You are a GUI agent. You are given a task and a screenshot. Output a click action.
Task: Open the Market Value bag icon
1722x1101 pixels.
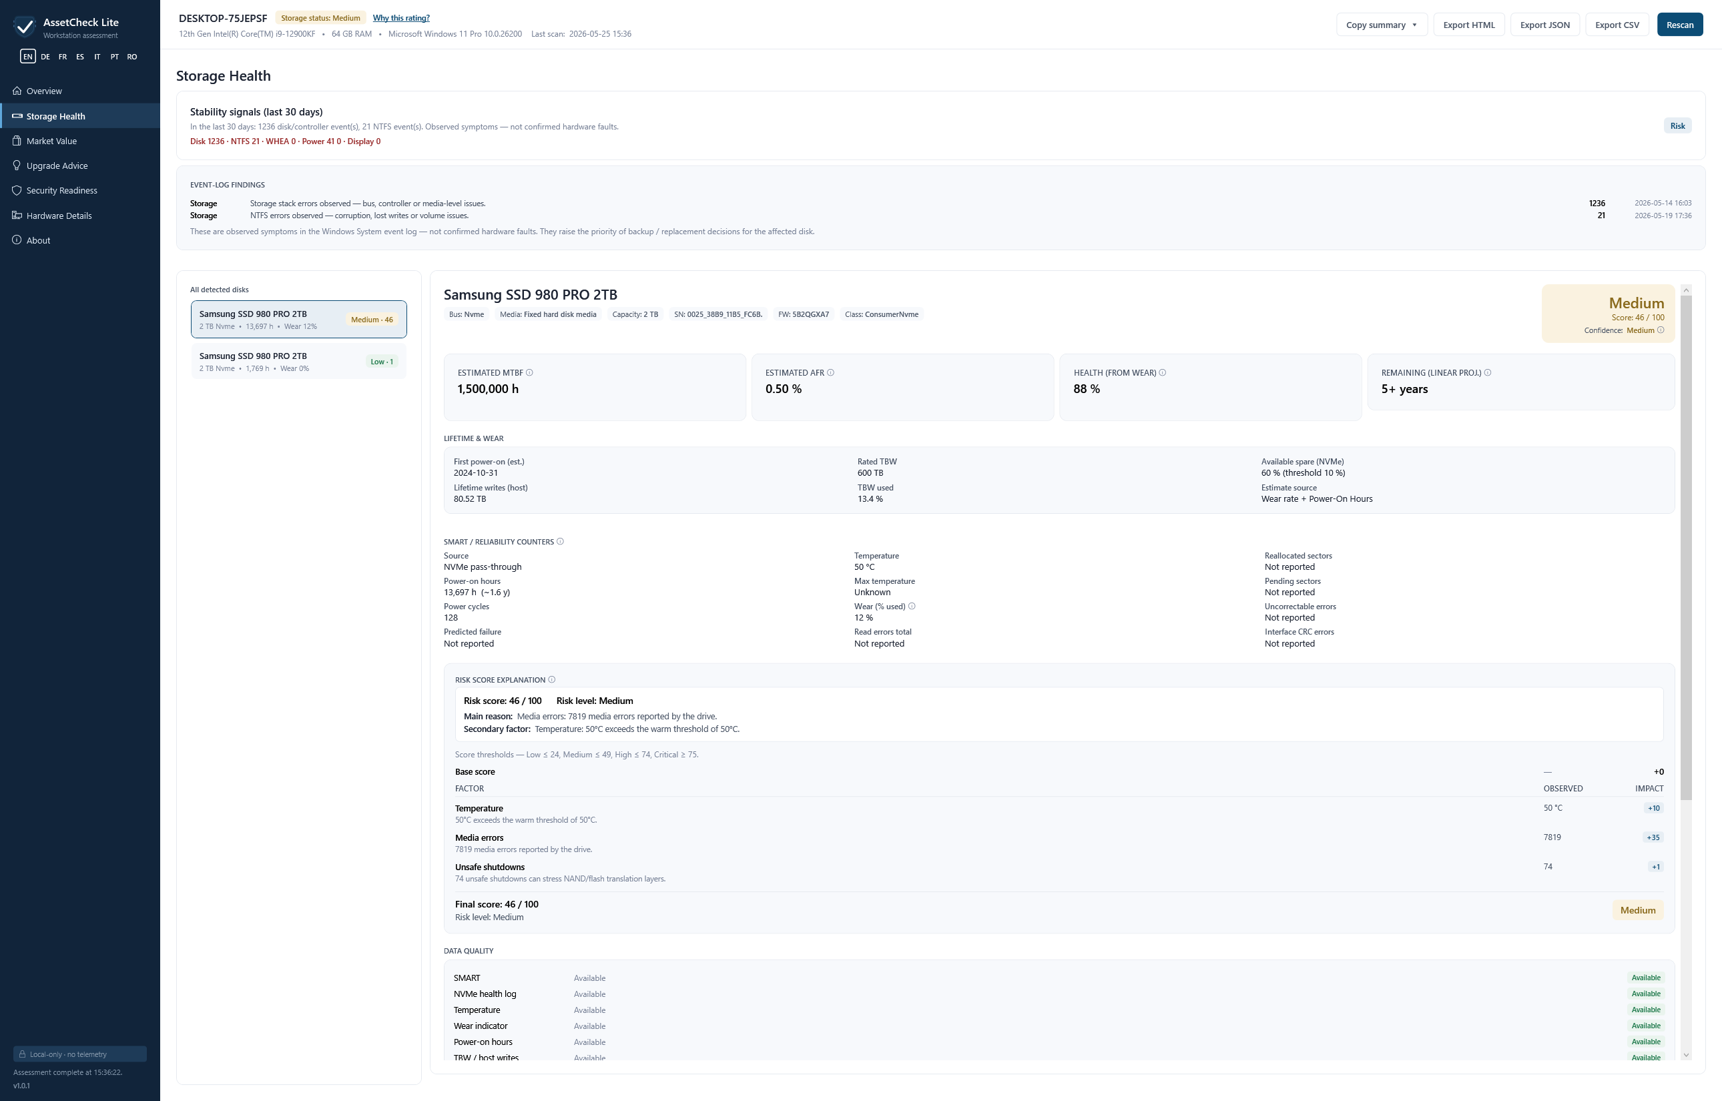[x=17, y=141]
